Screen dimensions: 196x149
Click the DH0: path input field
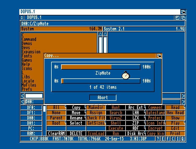click(x=34, y=102)
